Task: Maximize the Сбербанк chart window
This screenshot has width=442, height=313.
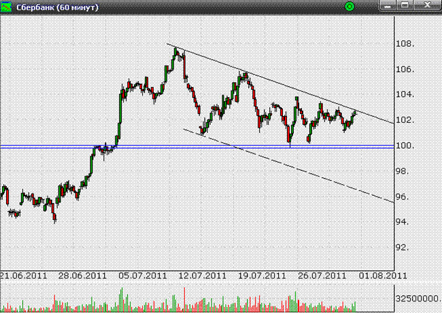Action: (x=405, y=5)
